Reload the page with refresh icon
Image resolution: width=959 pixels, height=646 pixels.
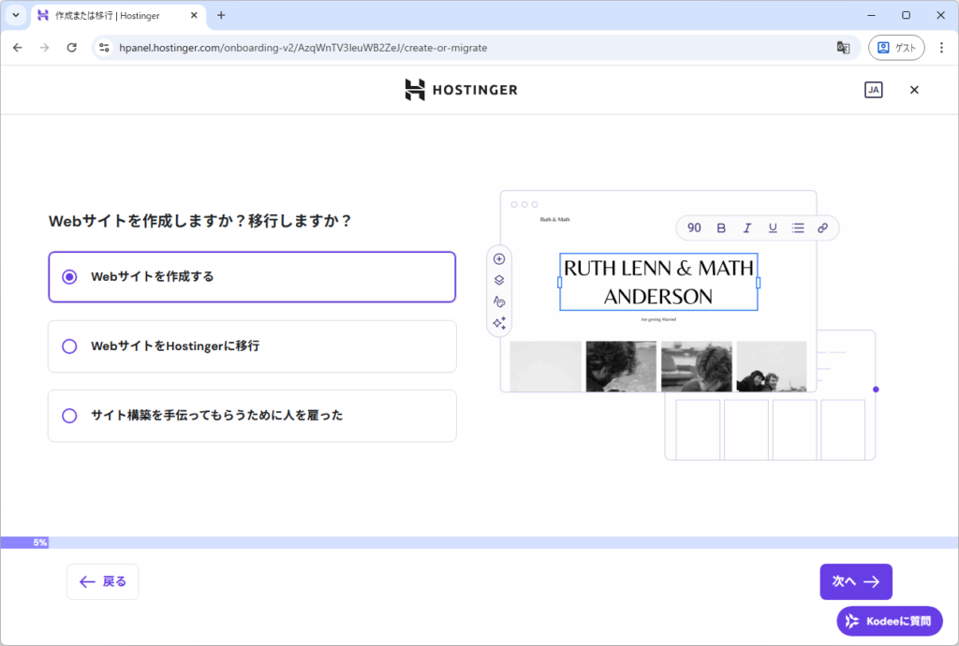(x=71, y=48)
